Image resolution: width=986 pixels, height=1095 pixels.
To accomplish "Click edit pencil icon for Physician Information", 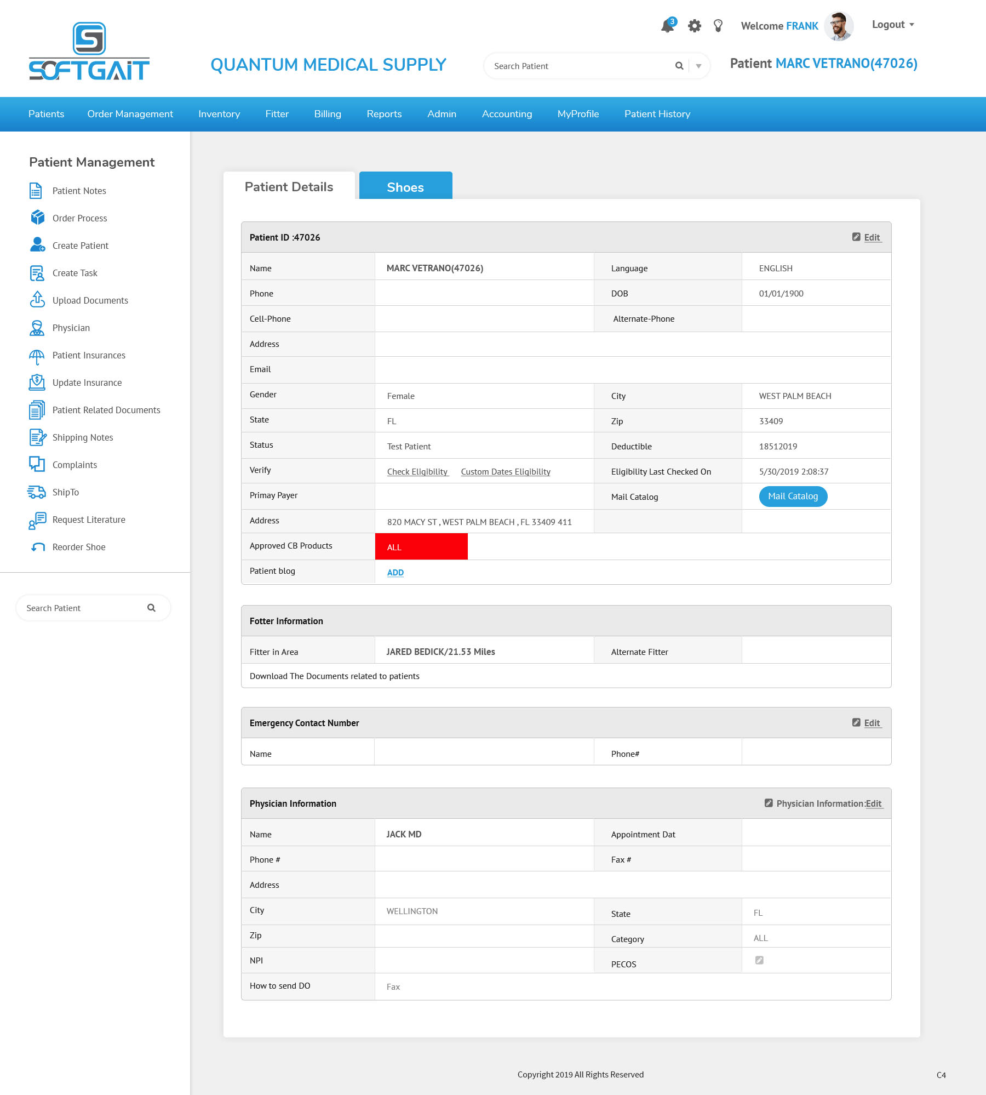I will (769, 803).
